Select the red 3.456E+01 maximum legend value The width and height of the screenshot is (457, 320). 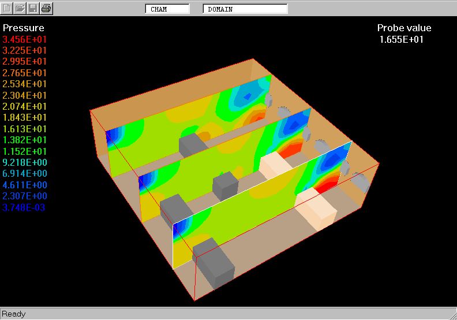(x=25, y=39)
